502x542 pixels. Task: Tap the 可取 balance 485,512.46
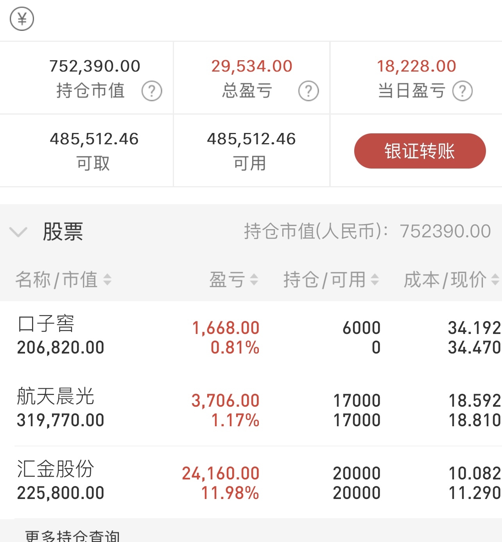pyautogui.click(x=94, y=139)
